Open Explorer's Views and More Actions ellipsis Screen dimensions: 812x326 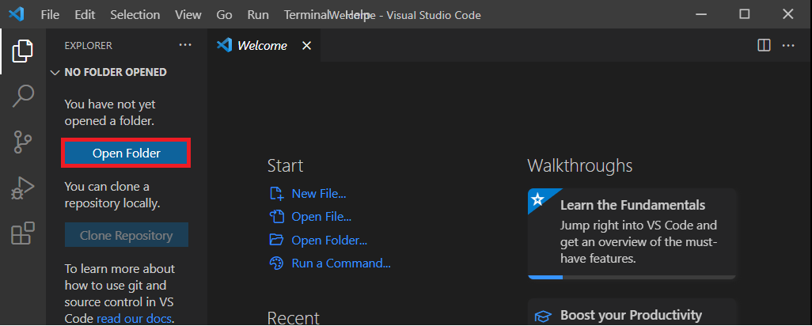(x=185, y=46)
